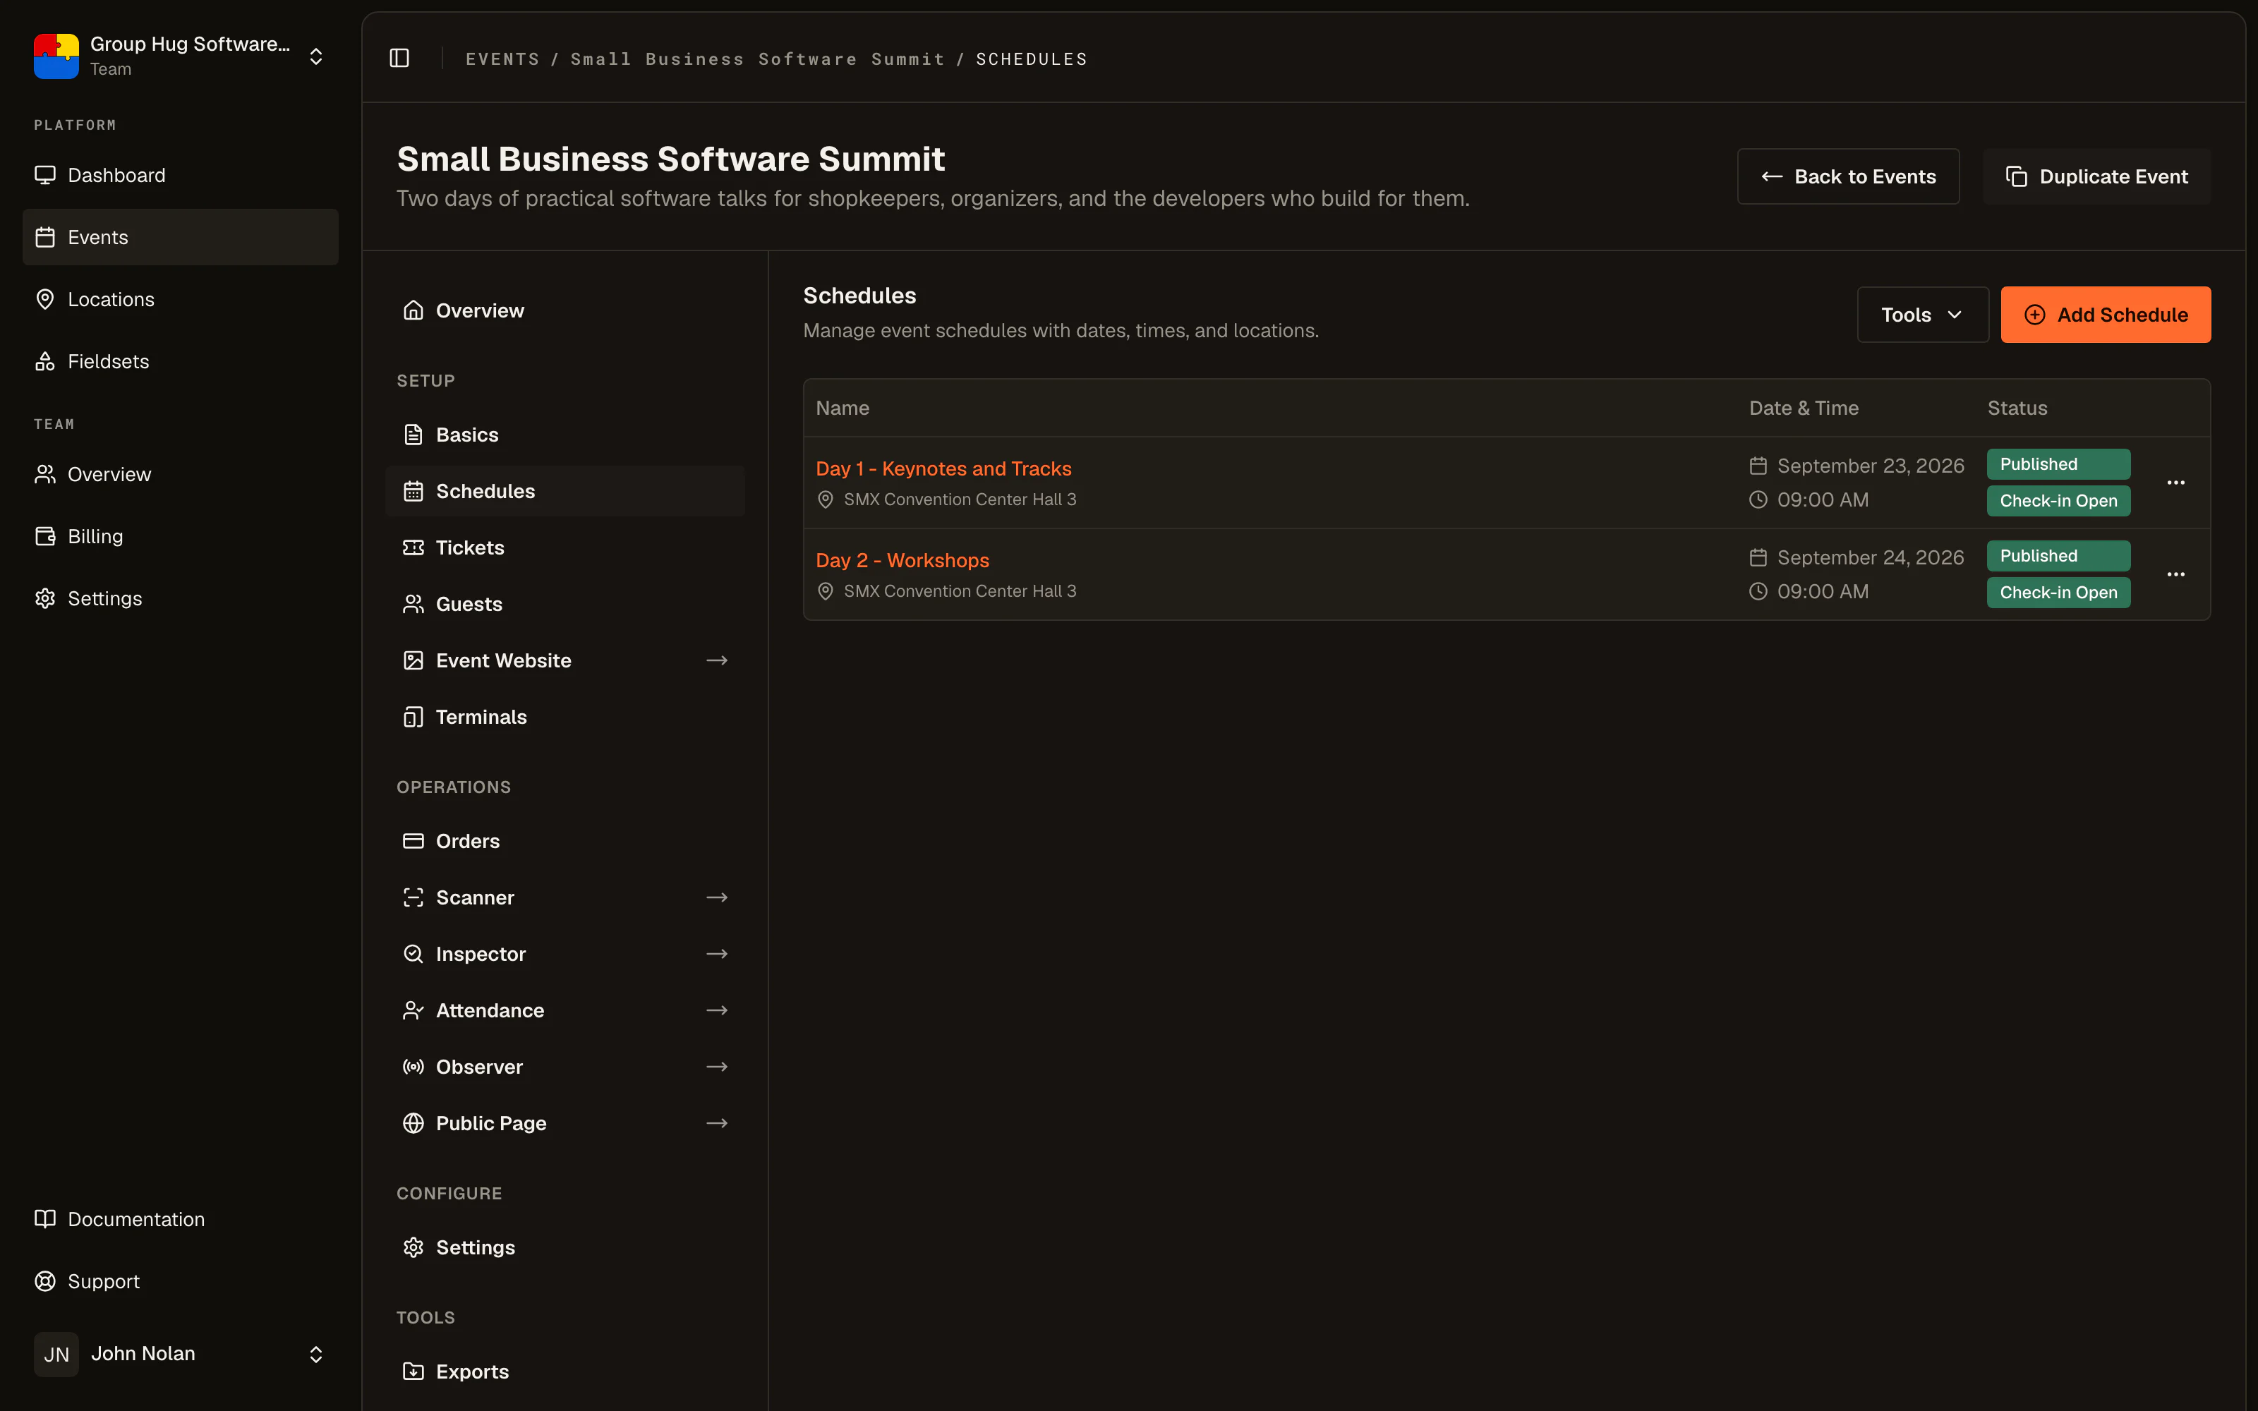Click the Fieldsets shapes icon
2258x1411 pixels.
point(44,361)
